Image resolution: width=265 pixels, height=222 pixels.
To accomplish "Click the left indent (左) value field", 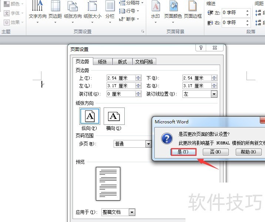I will point(234,13).
